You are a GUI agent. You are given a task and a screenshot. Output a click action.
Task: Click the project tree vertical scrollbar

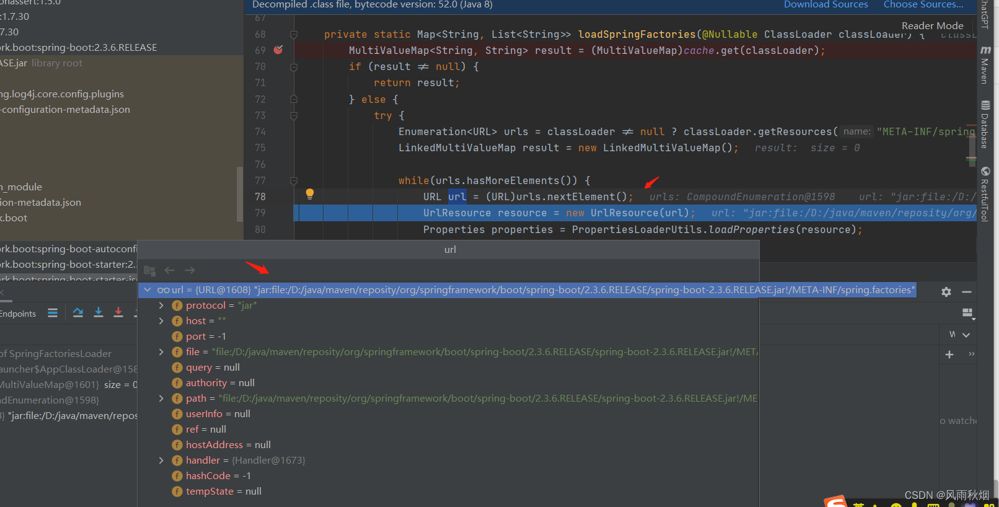[x=240, y=193]
